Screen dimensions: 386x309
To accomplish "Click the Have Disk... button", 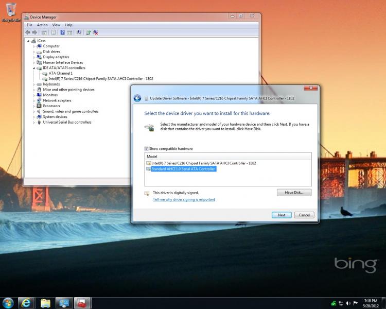I will 294,193.
